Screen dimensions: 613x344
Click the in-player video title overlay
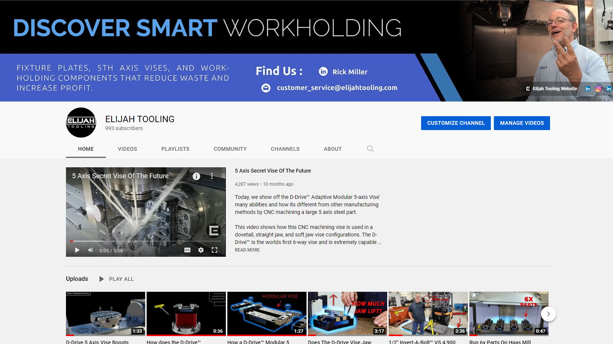(x=120, y=176)
